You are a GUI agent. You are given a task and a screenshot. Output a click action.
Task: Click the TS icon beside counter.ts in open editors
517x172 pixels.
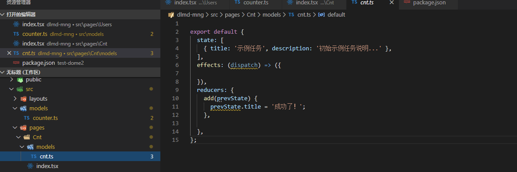(x=16, y=34)
